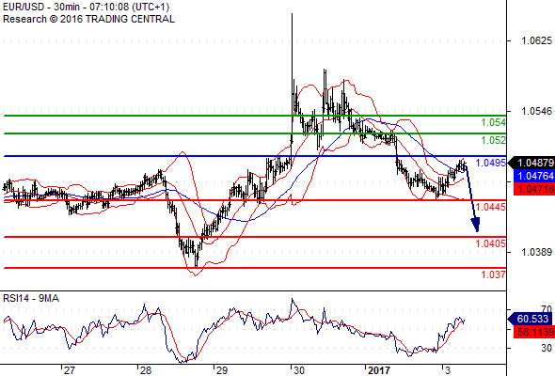Click the blue 1.0495 pivot label
This screenshot has width=555, height=376.
[x=491, y=163]
